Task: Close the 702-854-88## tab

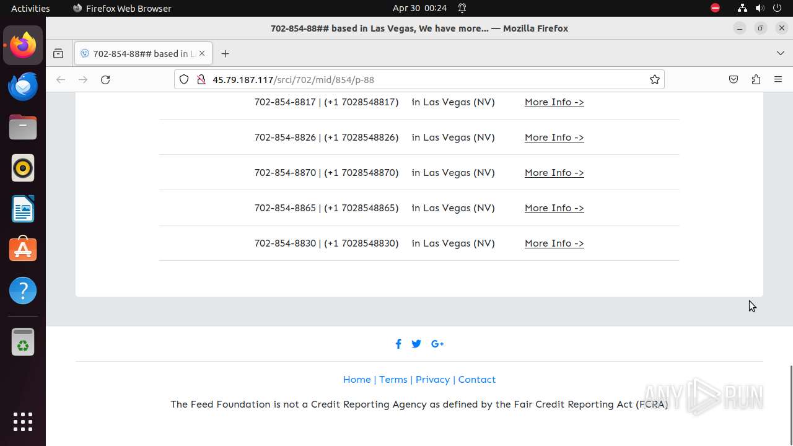Action: pyautogui.click(x=201, y=53)
